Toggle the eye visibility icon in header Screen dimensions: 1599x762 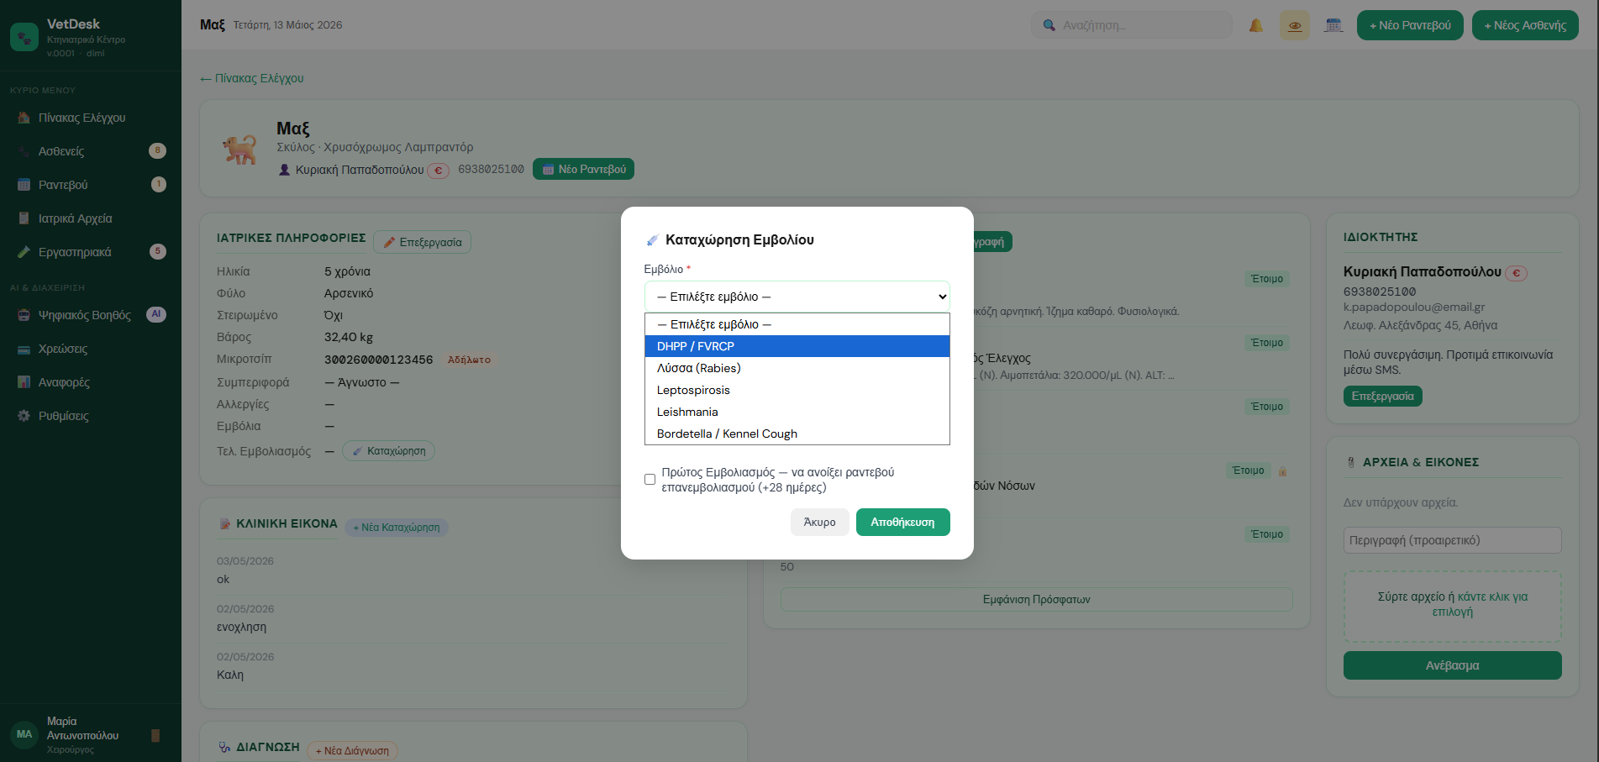1294,25
